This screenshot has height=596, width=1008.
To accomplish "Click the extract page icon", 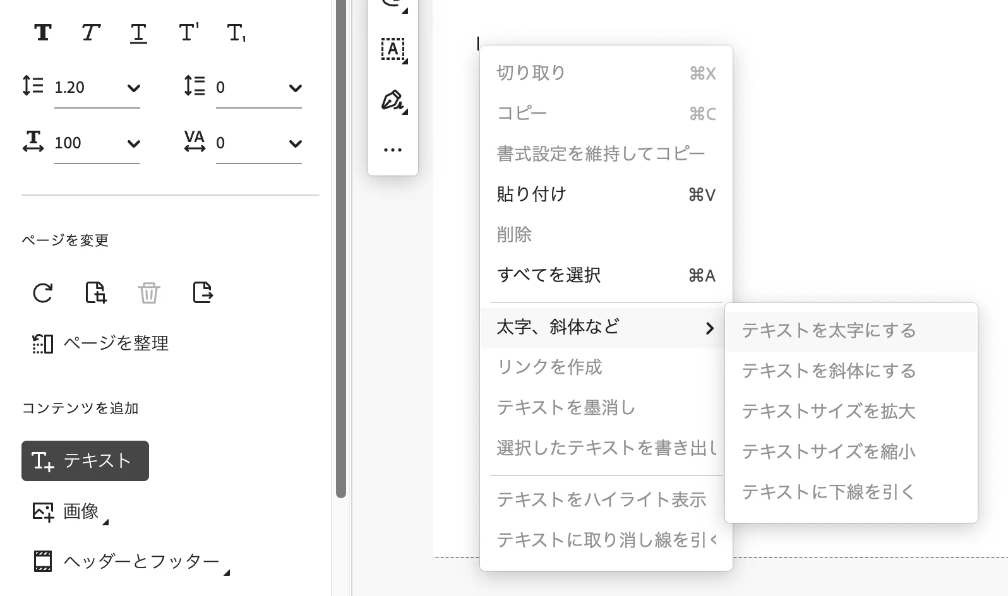I will [203, 292].
